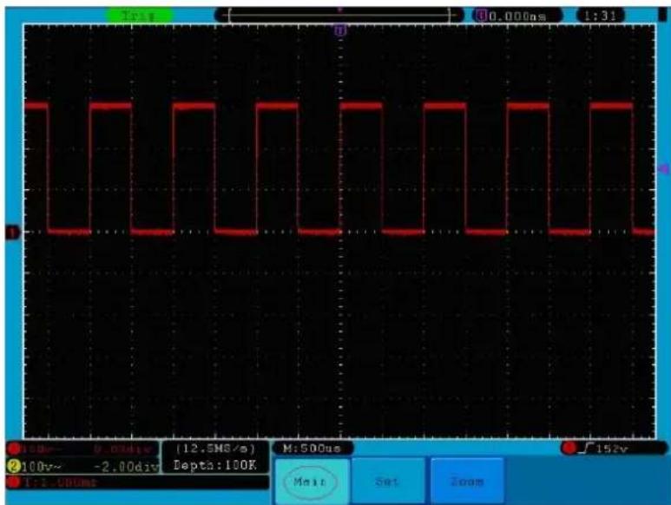Click the red channel 1 indicator
671x505 pixels.
click(14, 449)
